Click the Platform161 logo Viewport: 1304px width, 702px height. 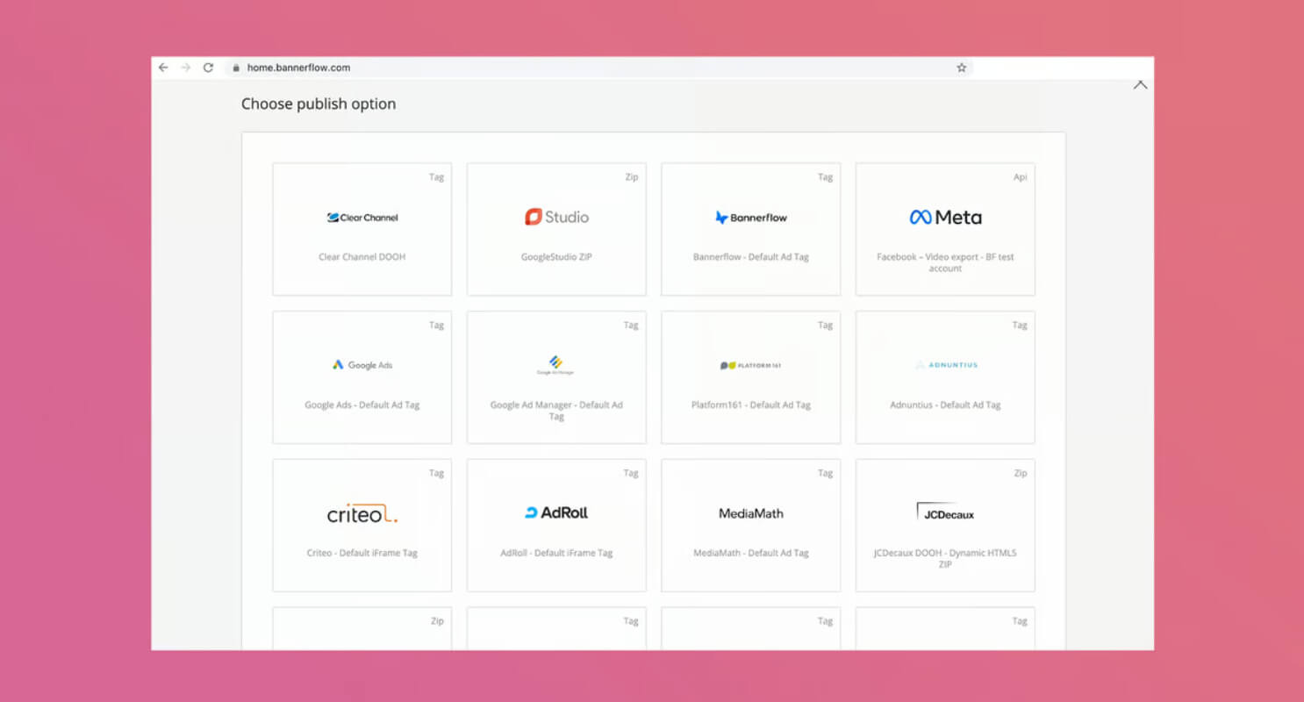[x=750, y=365]
